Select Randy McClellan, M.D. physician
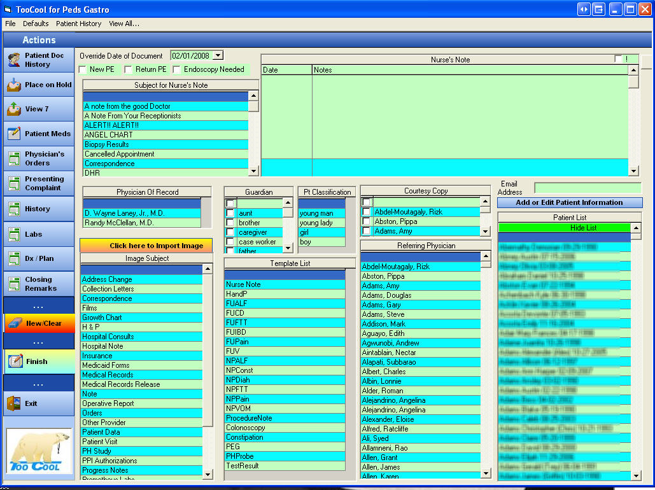 point(142,223)
